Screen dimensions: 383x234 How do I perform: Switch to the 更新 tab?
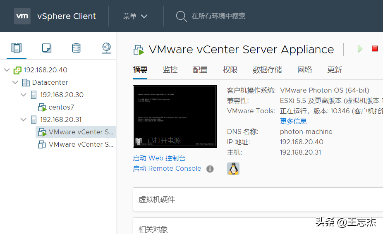pyautogui.click(x=334, y=70)
